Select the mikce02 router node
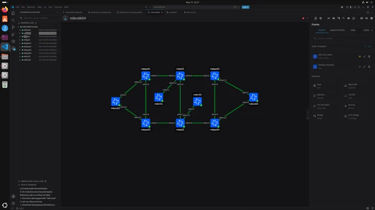Screen dimensions: 375x210 point(254,97)
